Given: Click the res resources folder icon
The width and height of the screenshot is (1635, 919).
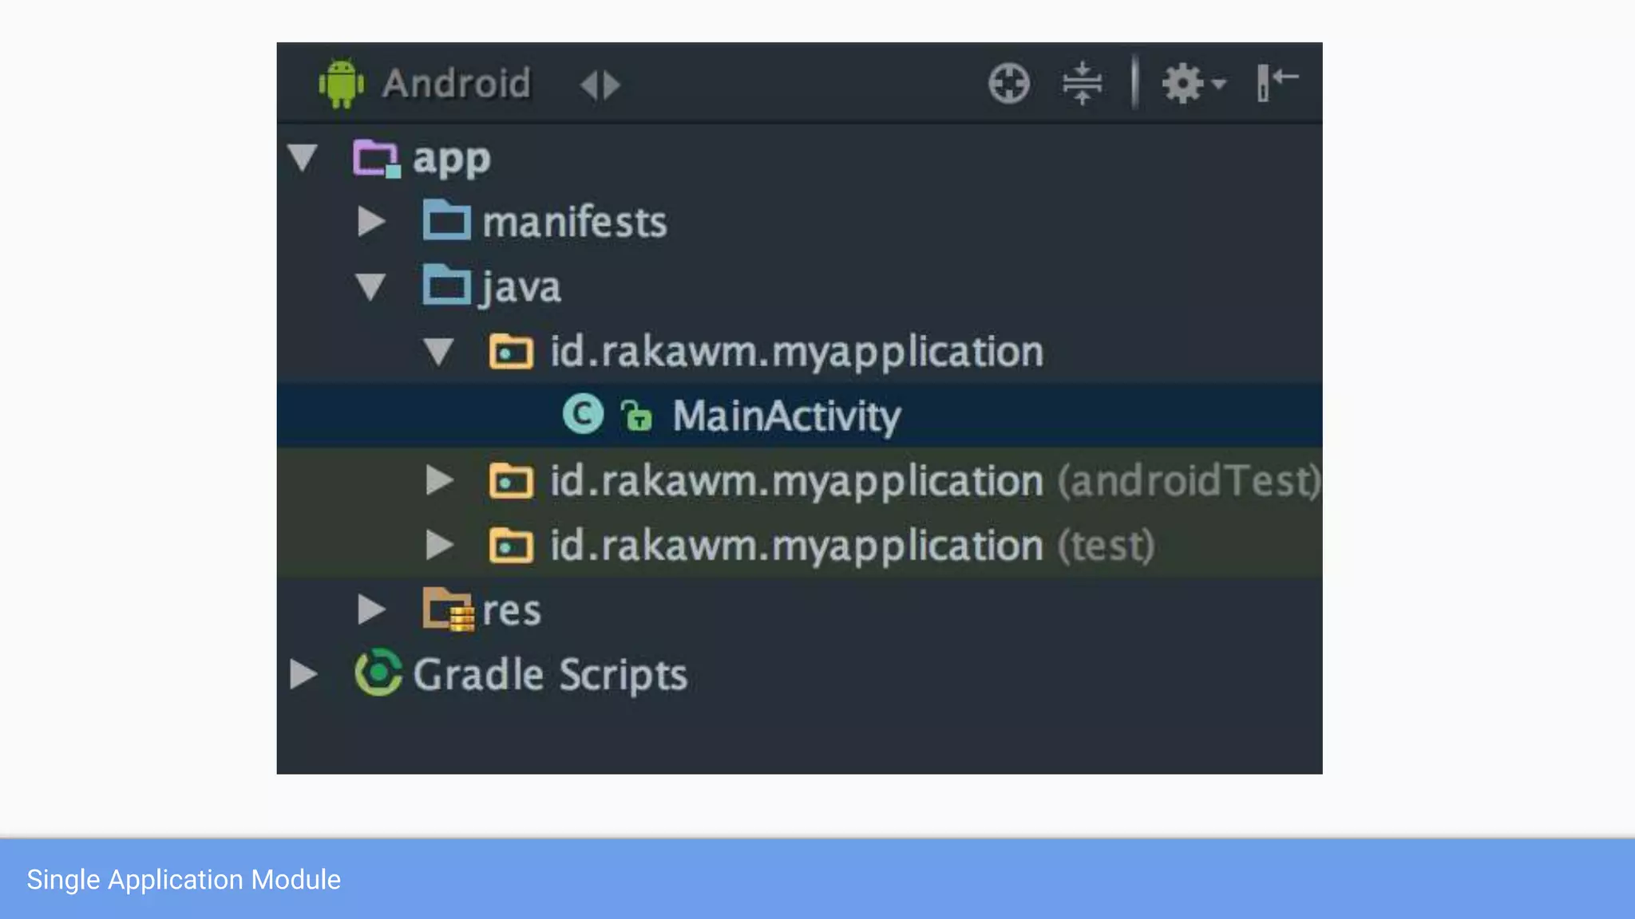Looking at the screenshot, I should (x=448, y=609).
